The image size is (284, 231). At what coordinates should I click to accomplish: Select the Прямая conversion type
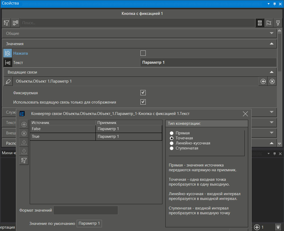coord(172,133)
